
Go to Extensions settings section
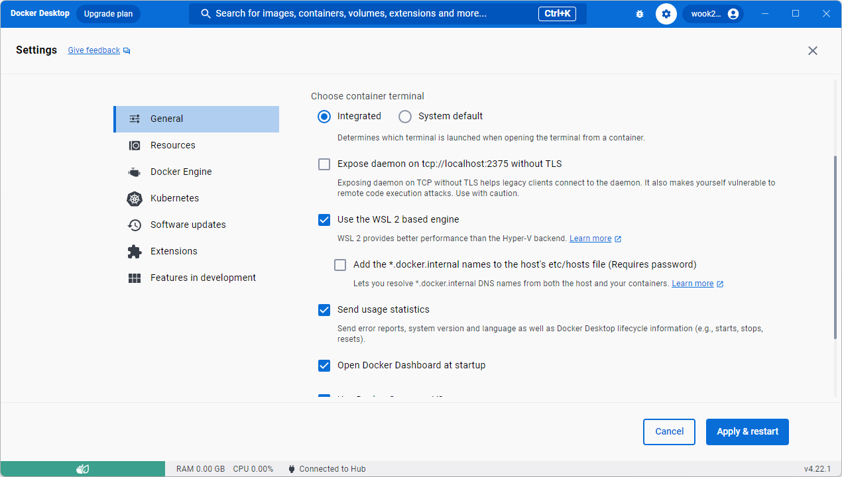[196, 252]
